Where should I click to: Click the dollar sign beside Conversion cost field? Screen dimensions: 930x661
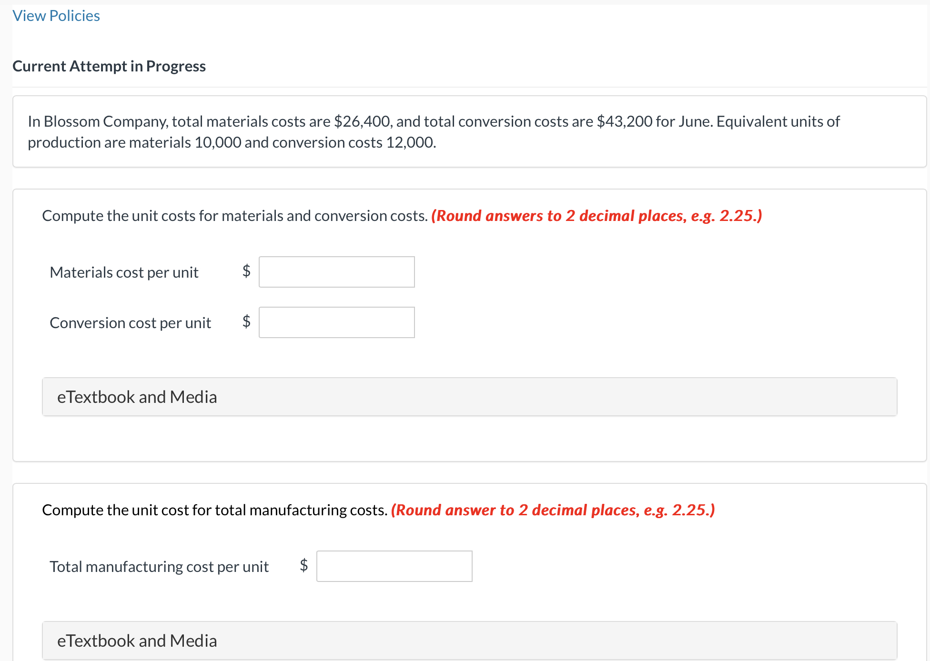246,321
